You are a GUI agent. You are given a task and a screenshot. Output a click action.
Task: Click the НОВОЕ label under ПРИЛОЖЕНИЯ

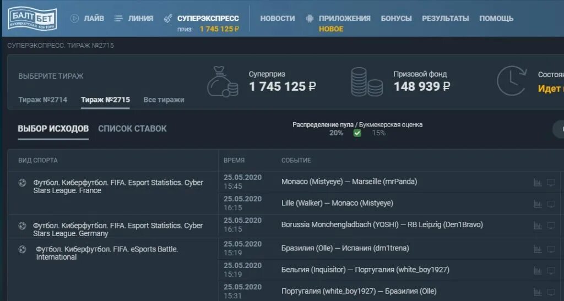coord(331,29)
